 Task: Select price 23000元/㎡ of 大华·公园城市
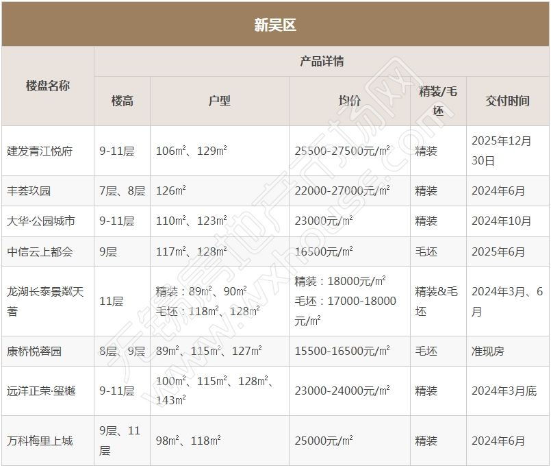tap(323, 221)
